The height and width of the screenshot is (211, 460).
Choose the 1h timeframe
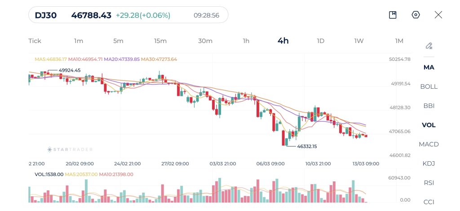click(x=246, y=41)
